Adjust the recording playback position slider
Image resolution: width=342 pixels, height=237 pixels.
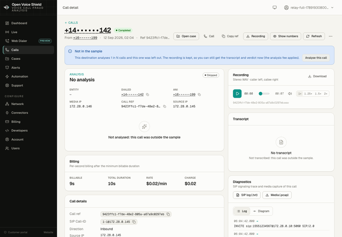coord(264,93)
